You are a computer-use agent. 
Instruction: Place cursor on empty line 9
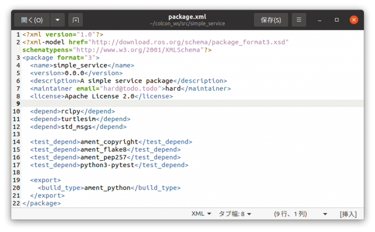point(146,104)
